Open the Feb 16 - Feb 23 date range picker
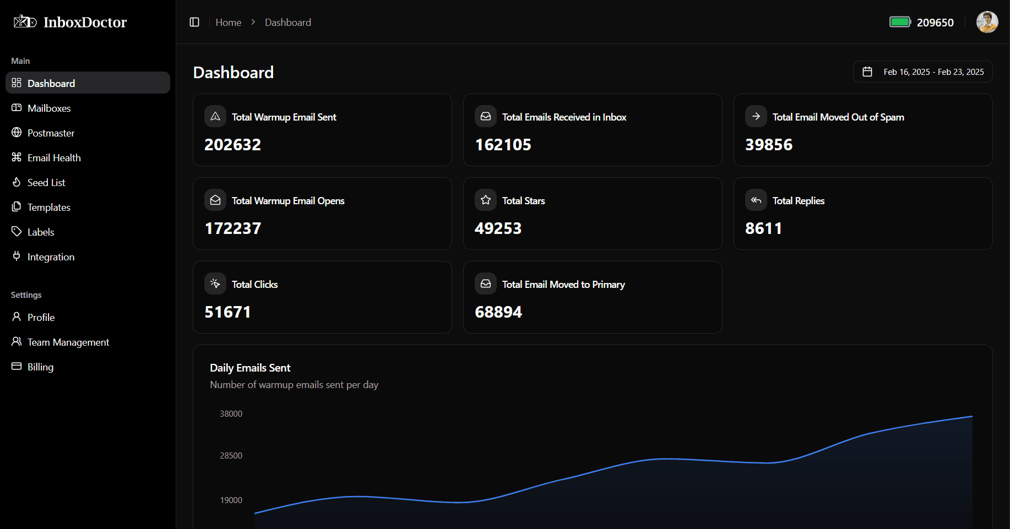Screen dimensions: 1010x529 click(923, 72)
